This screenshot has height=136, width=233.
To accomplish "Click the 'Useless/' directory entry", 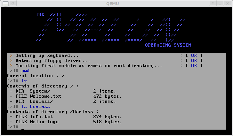I will pyautogui.click(x=41, y=102).
